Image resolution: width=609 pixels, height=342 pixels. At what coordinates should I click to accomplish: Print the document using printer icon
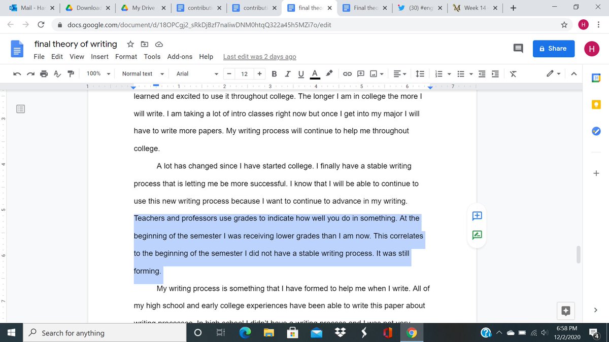point(44,74)
